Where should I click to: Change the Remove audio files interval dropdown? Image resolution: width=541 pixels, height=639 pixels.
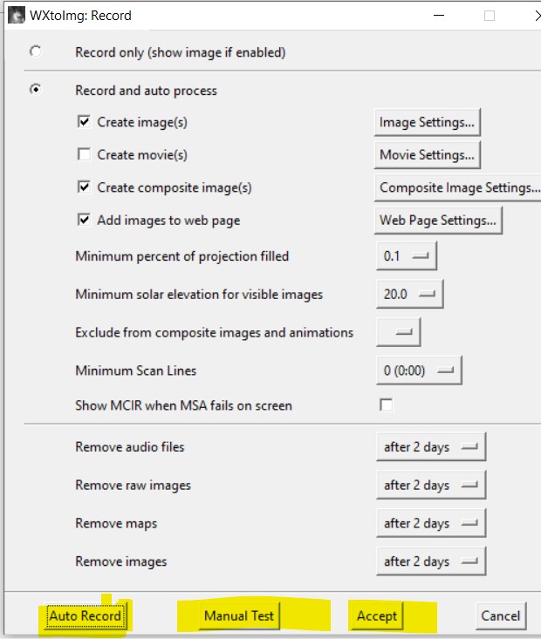coord(431,446)
